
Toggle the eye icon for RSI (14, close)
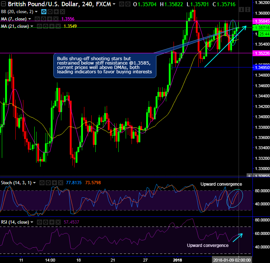(x=39, y=222)
